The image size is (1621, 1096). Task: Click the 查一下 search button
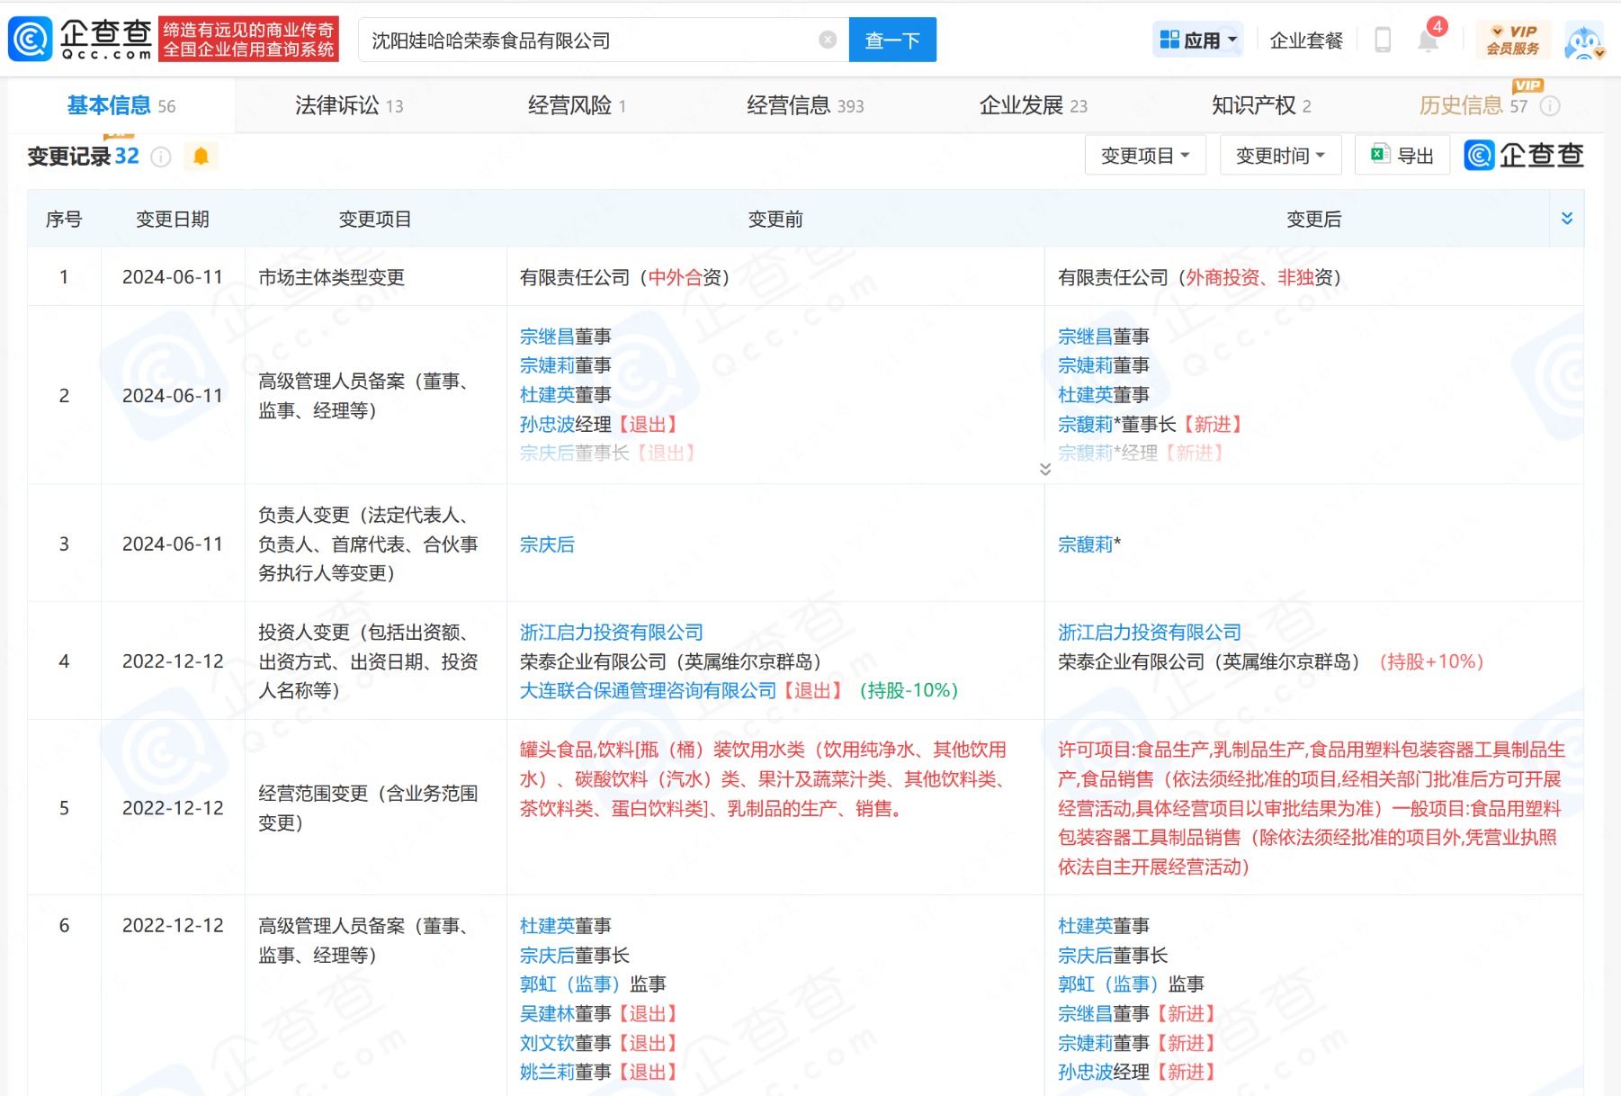(x=892, y=40)
